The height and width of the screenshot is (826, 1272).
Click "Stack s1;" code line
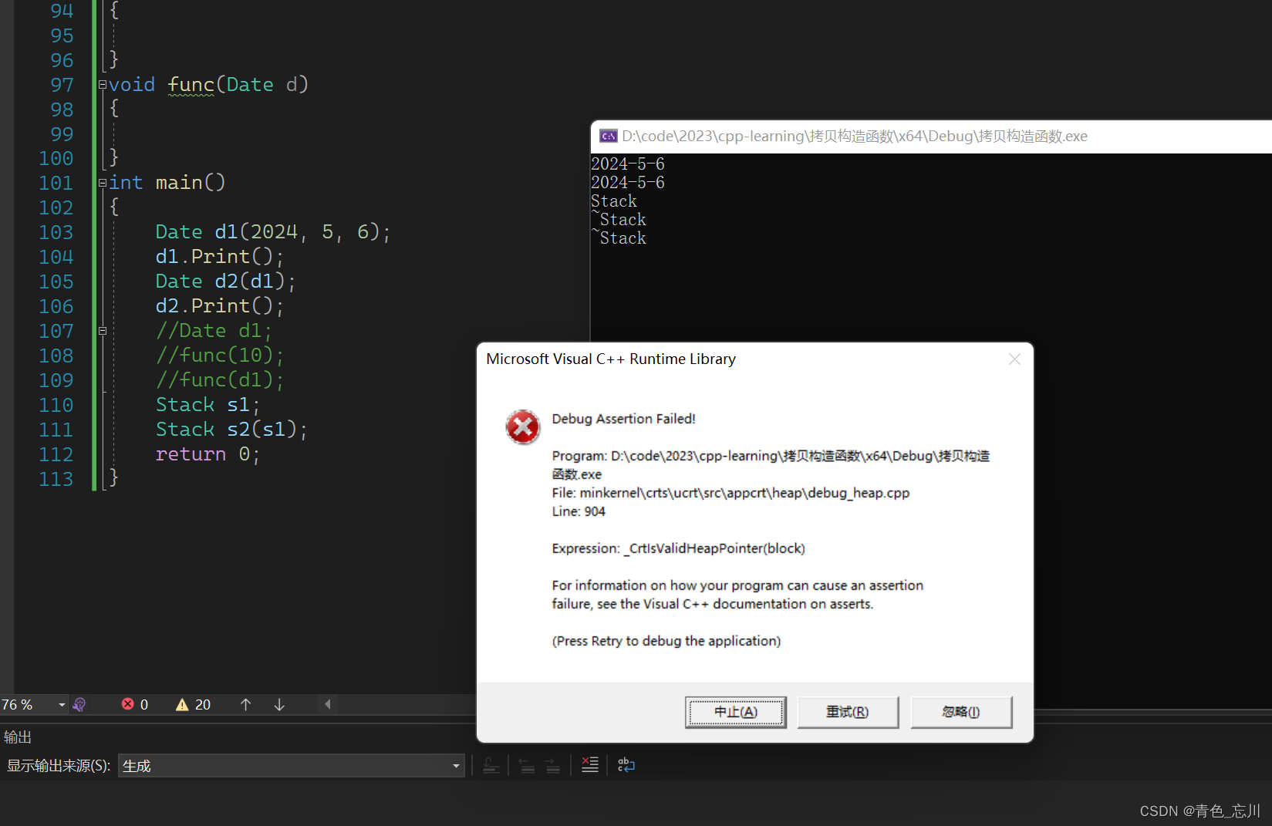click(x=208, y=405)
